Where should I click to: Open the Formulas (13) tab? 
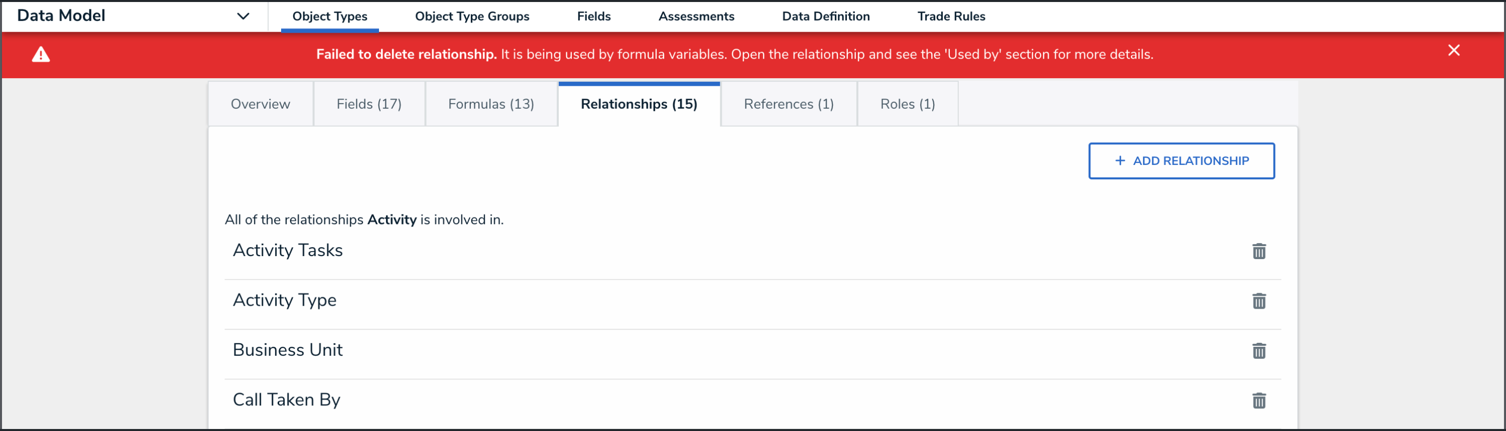pos(491,104)
